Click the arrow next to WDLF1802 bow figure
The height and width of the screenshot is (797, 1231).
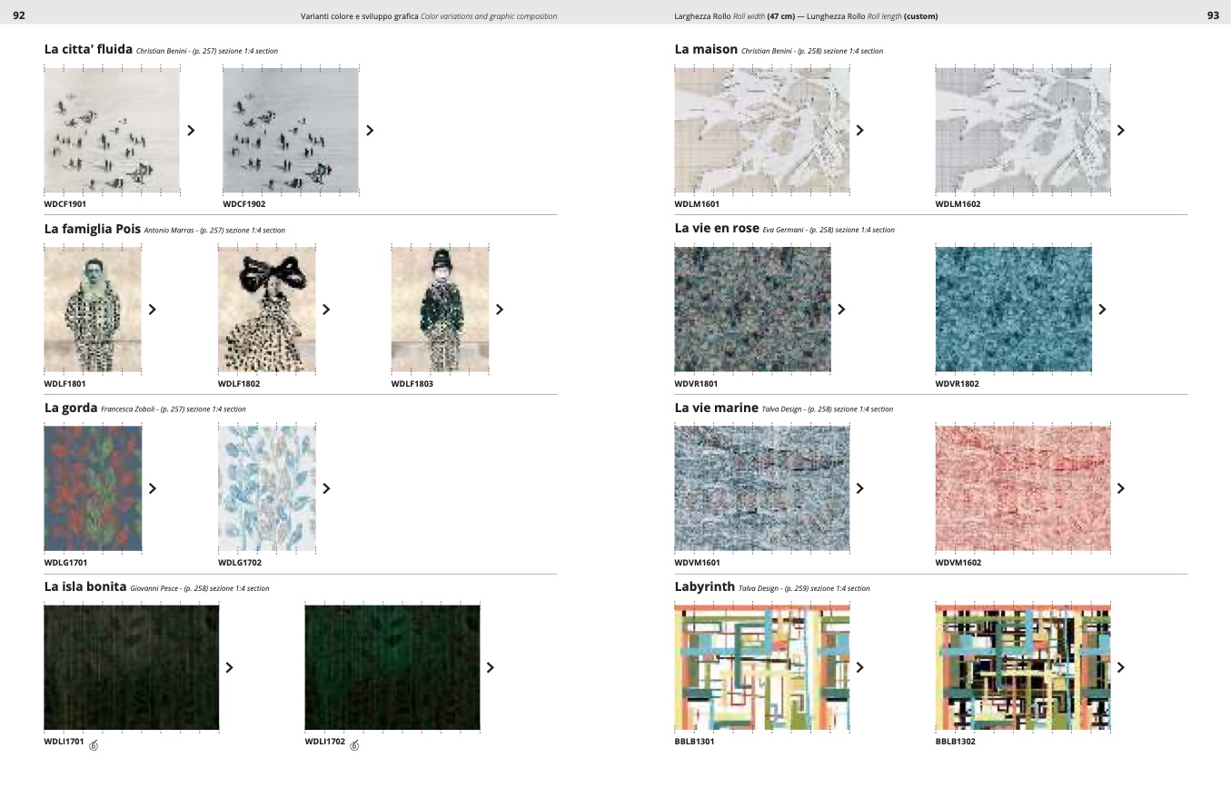tap(326, 310)
